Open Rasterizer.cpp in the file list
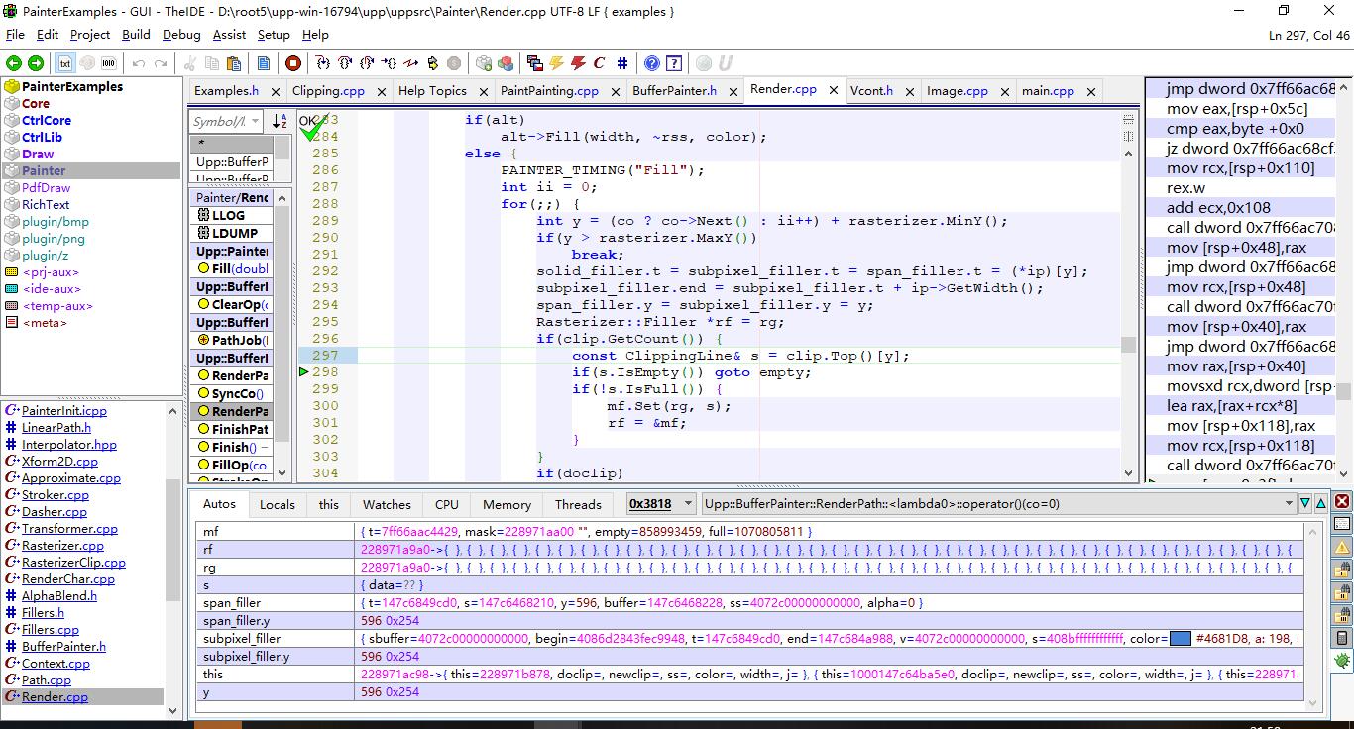1354x729 pixels. point(62,546)
